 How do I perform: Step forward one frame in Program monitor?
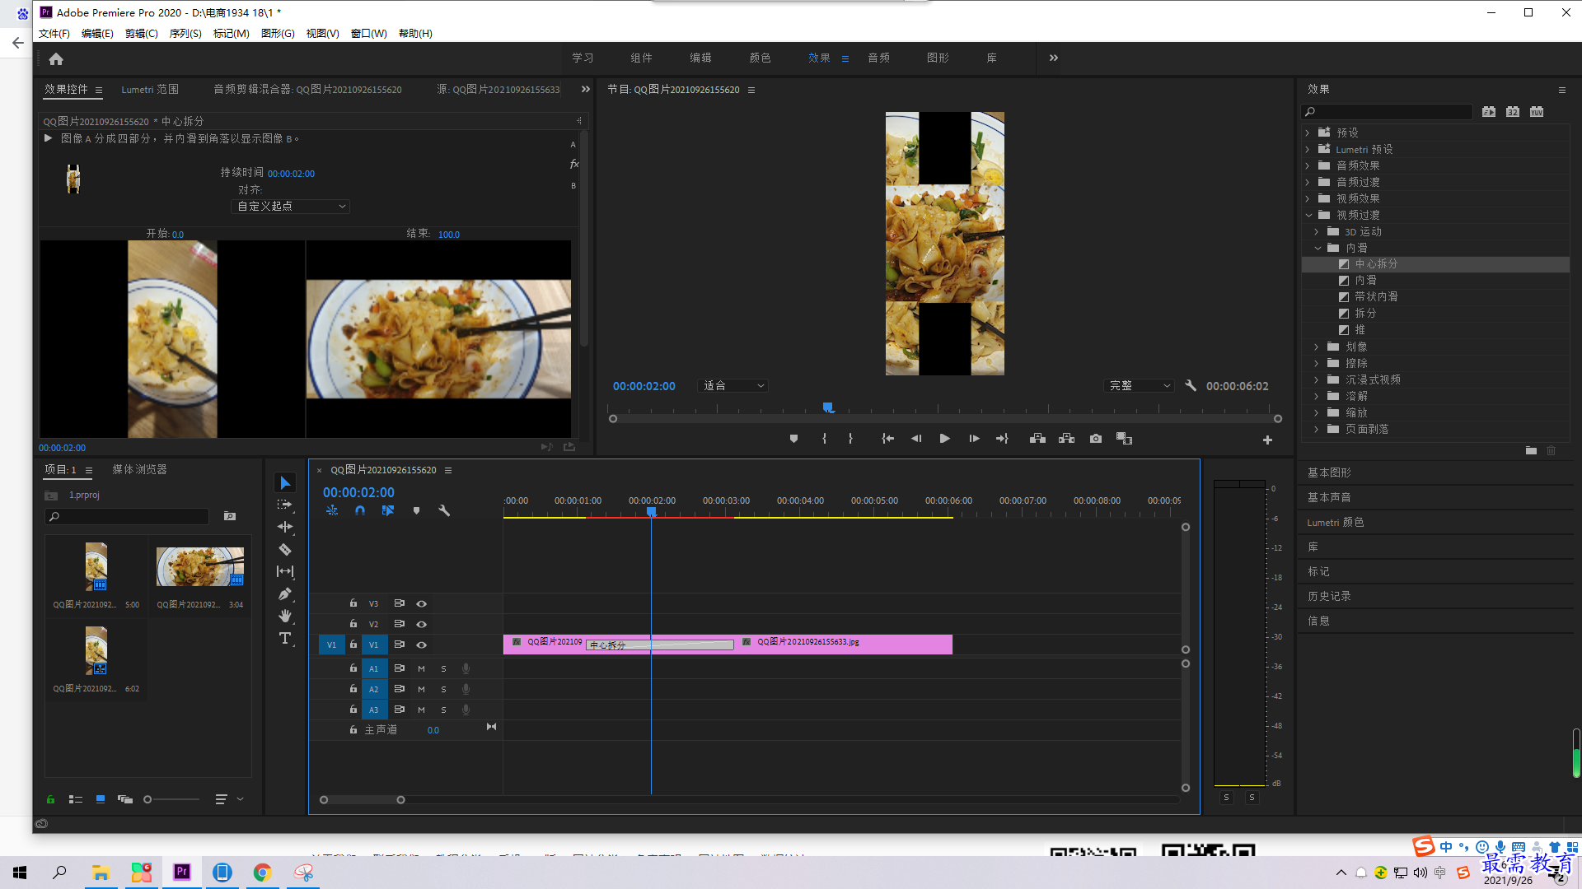pyautogui.click(x=974, y=439)
